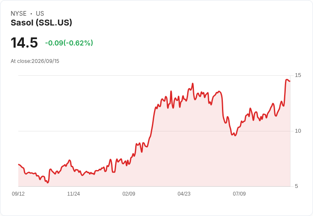Click the 02/09 x-axis date label

129,193
